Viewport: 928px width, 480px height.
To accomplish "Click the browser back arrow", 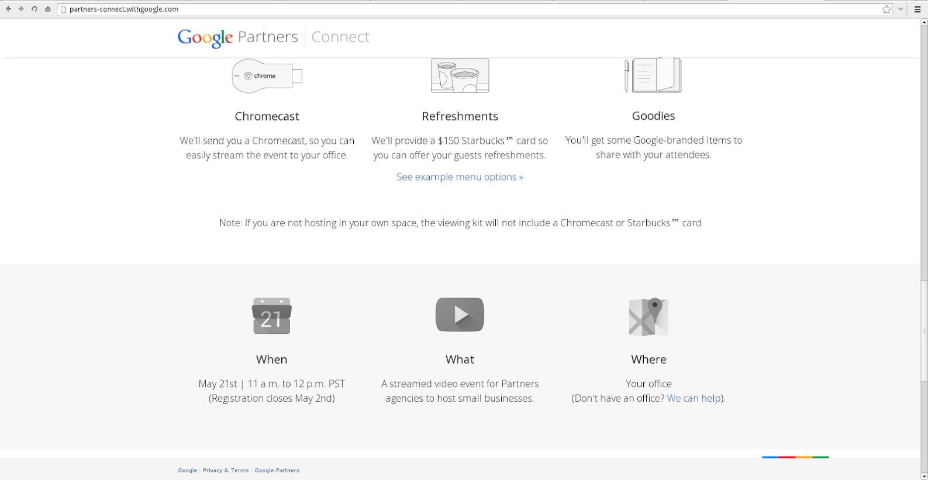I will point(8,9).
